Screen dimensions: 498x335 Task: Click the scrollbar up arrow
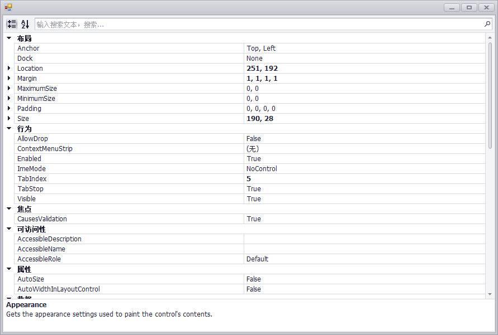click(x=490, y=37)
